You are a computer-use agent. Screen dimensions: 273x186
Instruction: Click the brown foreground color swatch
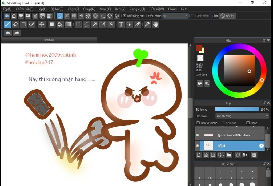point(199,47)
